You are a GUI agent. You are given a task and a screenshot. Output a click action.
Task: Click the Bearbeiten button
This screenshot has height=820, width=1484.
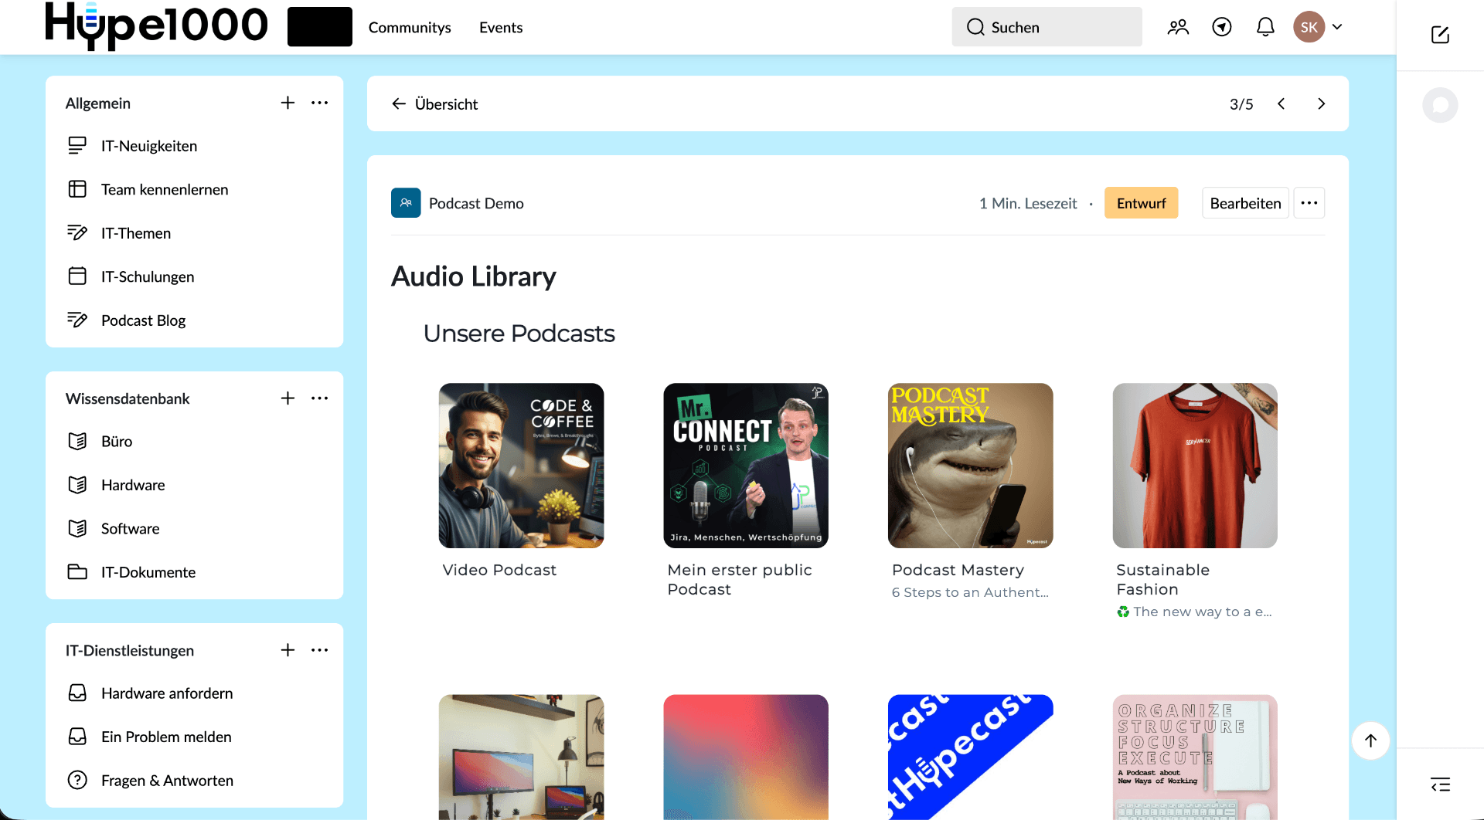tap(1245, 203)
